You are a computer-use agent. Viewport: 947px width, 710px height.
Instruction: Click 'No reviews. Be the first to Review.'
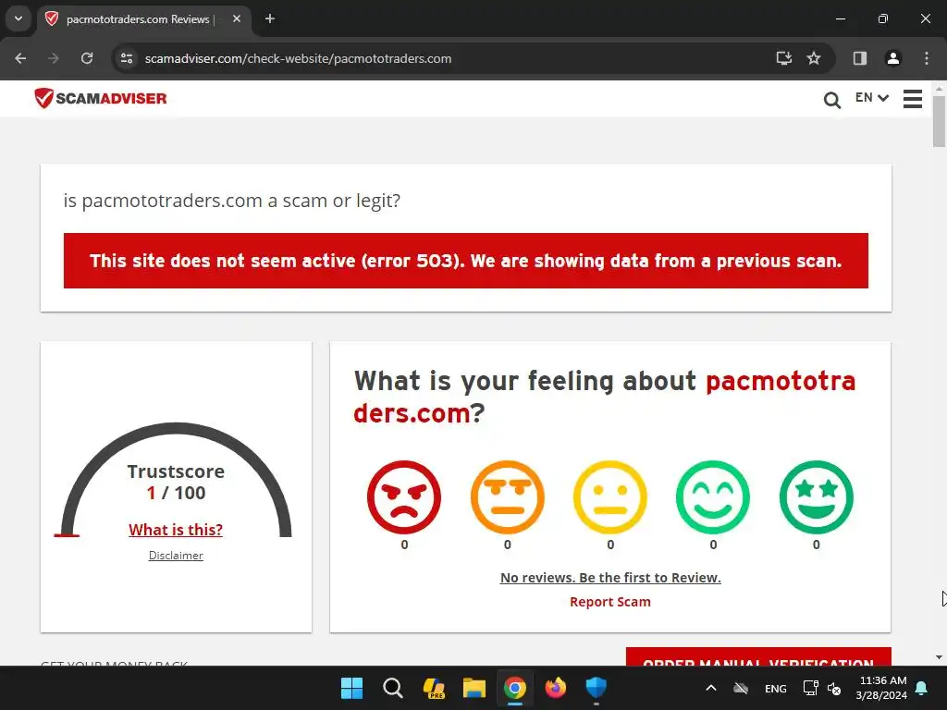click(x=610, y=577)
